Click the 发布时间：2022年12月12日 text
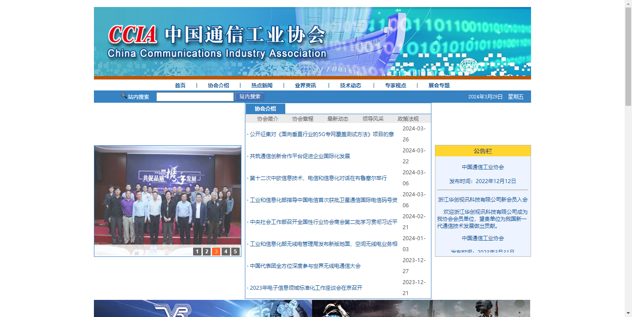Viewport: 632px width, 317px height. click(x=483, y=181)
